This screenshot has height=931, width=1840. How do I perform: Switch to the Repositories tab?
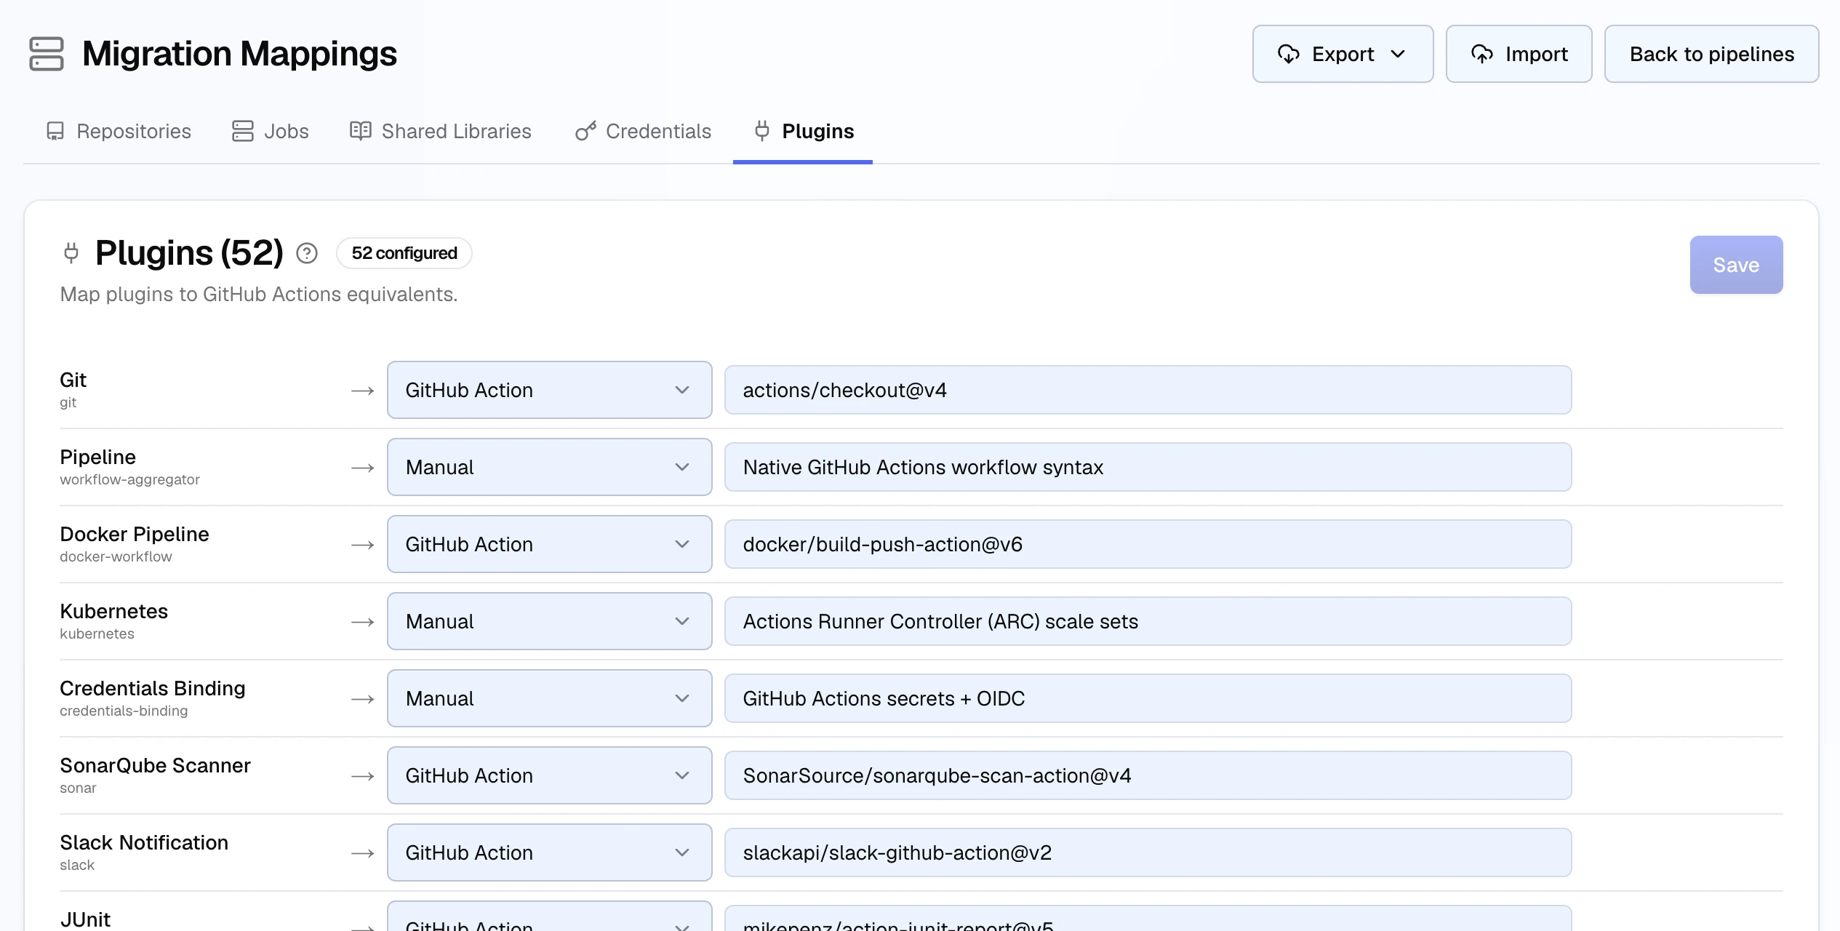click(119, 131)
